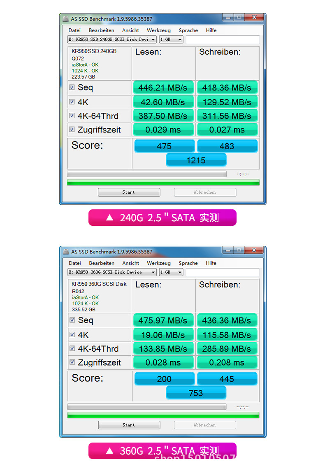This screenshot has height=473, width=325.
Task: Click Abbrechen button in the 240GB window
Action: [205, 192]
